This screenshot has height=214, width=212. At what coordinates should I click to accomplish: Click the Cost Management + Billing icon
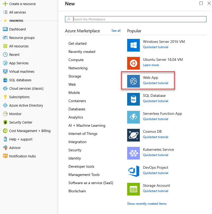click(5, 131)
